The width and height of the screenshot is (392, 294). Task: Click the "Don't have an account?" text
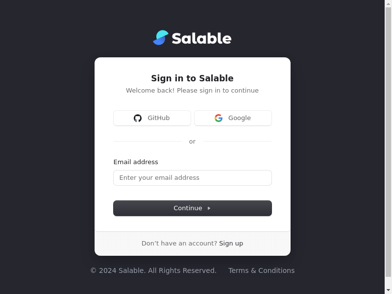coord(179,244)
